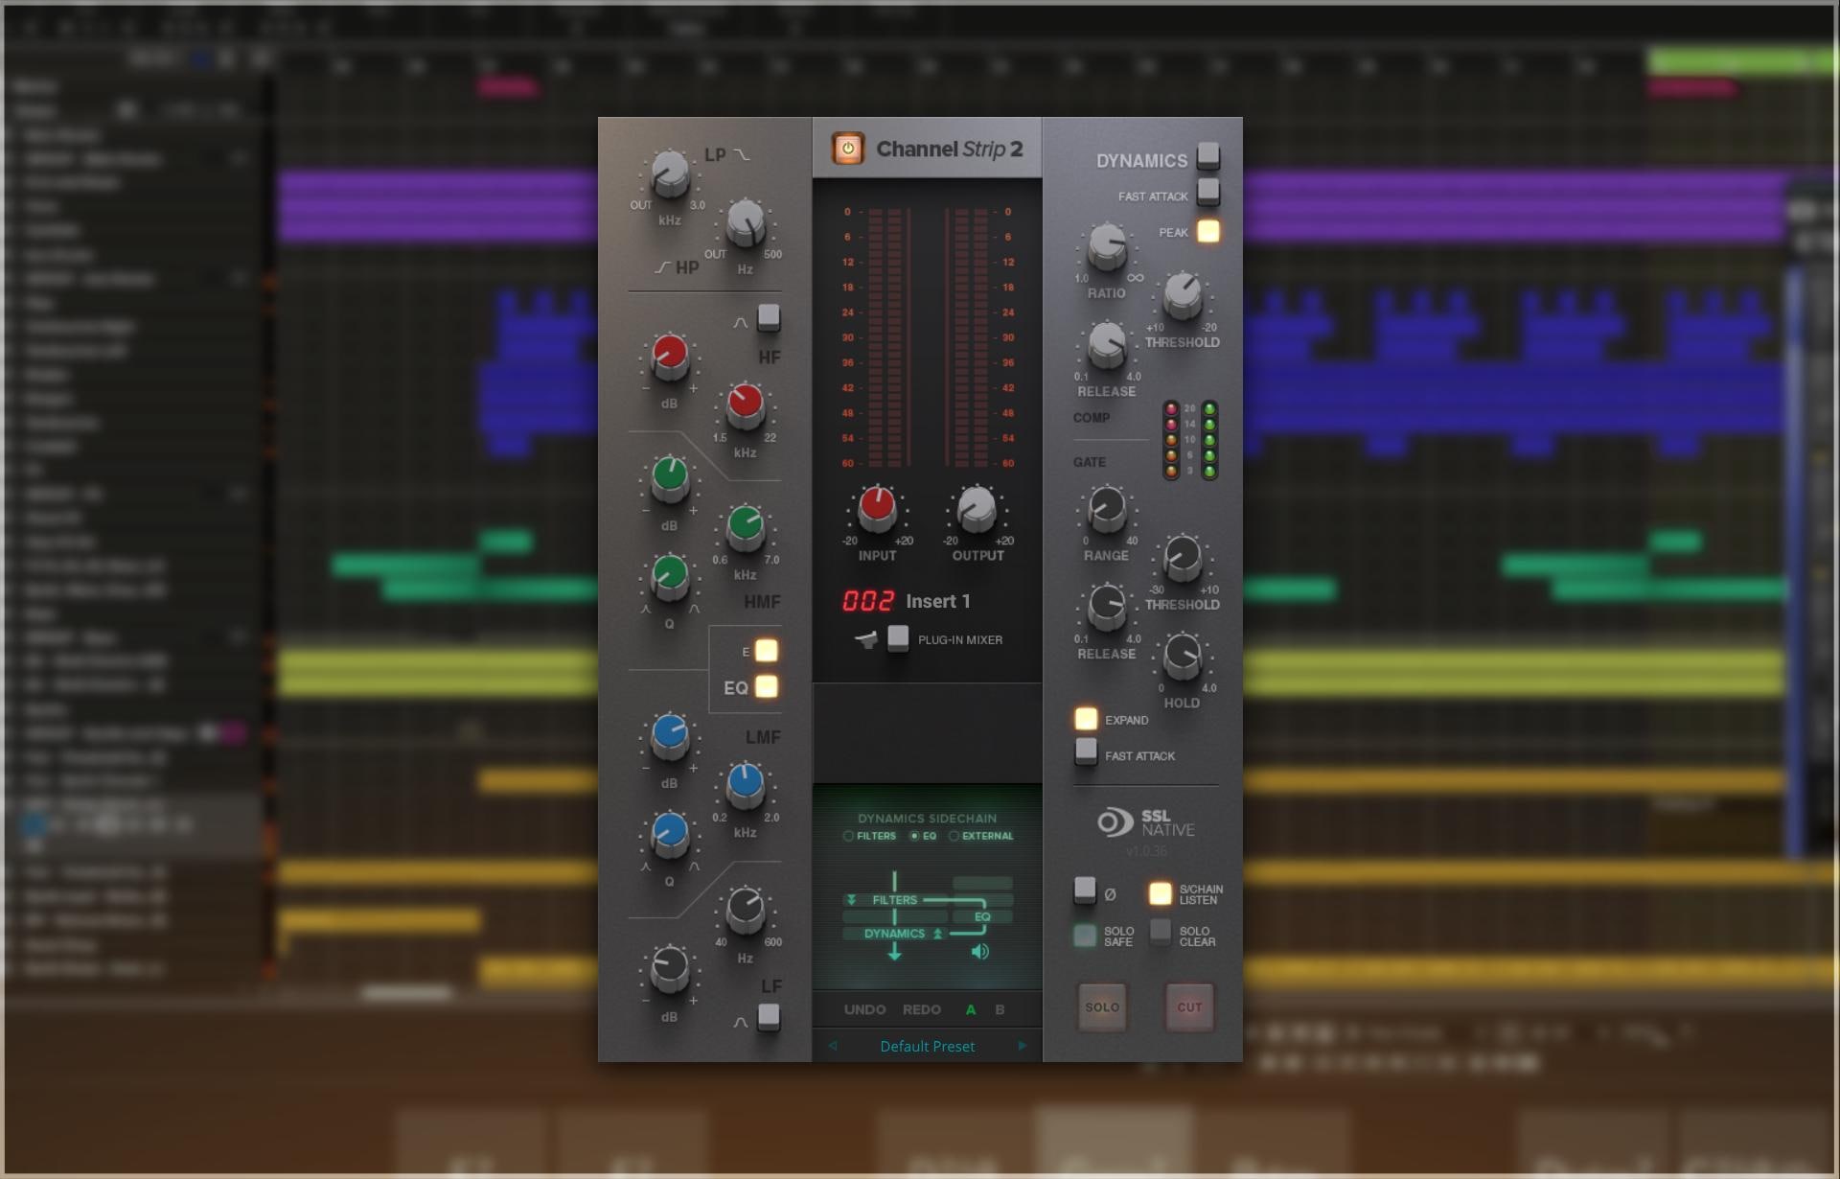Toggle the EQ in button

coord(767,686)
